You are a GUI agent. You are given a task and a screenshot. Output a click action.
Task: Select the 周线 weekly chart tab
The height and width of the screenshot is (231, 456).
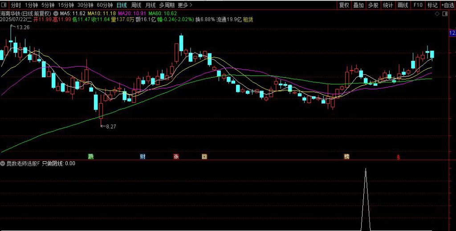(136, 5)
